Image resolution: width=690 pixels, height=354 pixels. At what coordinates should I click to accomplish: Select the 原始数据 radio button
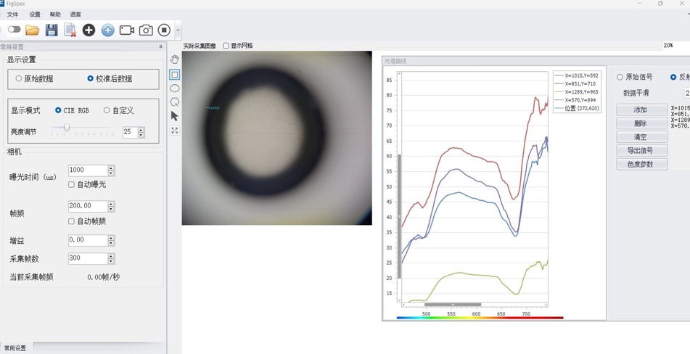tap(19, 78)
